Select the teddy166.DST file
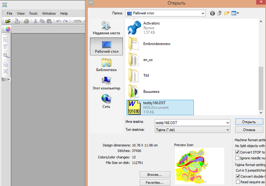266x186 pixels. coord(160,107)
